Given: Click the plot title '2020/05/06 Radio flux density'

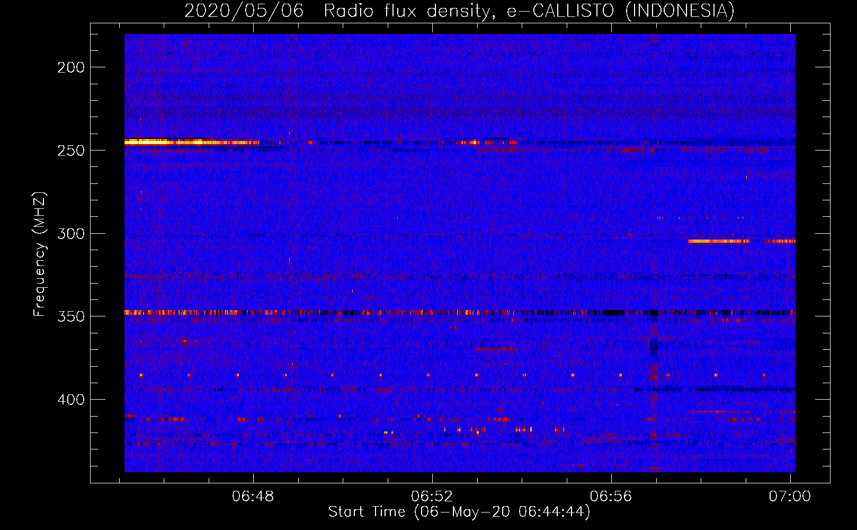Looking at the screenshot, I should click(339, 11).
